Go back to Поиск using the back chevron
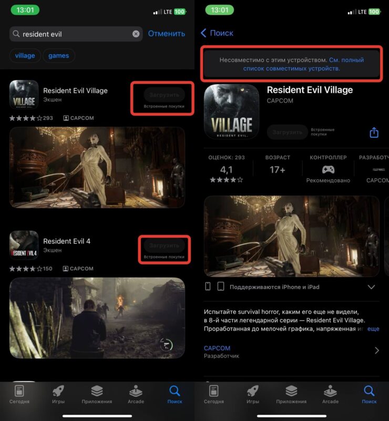The height and width of the screenshot is (421, 389). click(204, 33)
